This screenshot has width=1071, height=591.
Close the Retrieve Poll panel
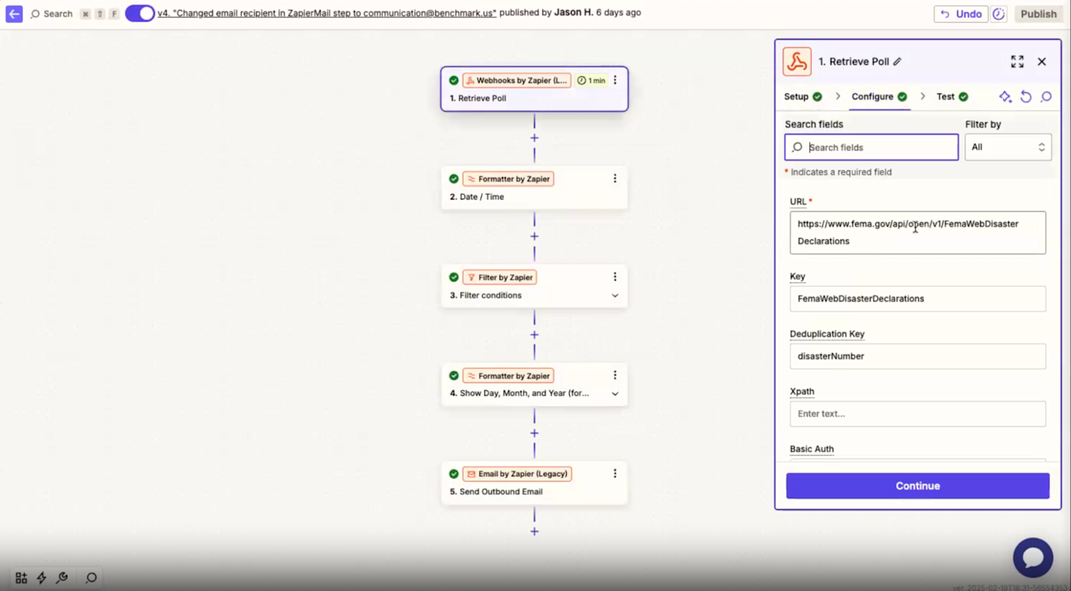[1042, 62]
